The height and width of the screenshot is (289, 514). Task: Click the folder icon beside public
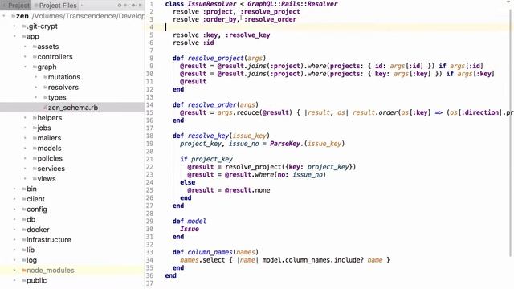click(x=24, y=280)
